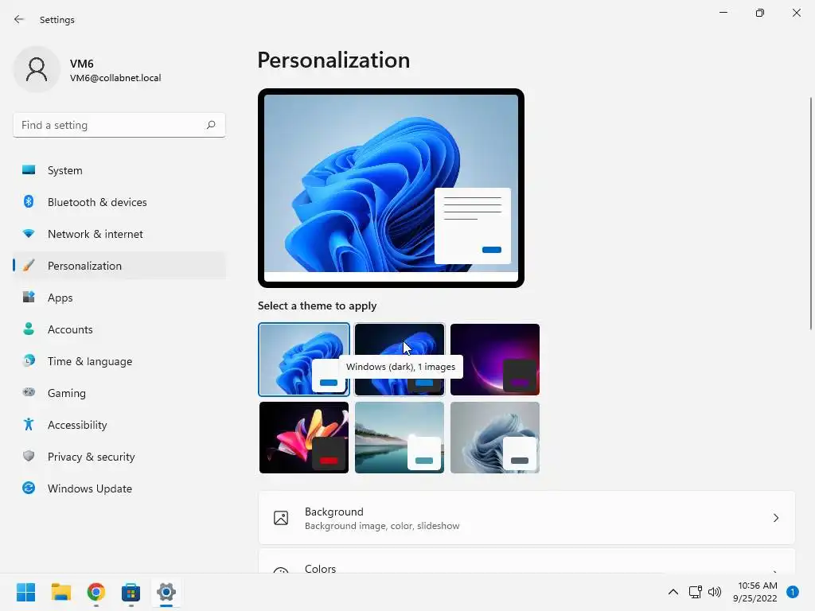Go to Windows Update settings label

(90, 488)
